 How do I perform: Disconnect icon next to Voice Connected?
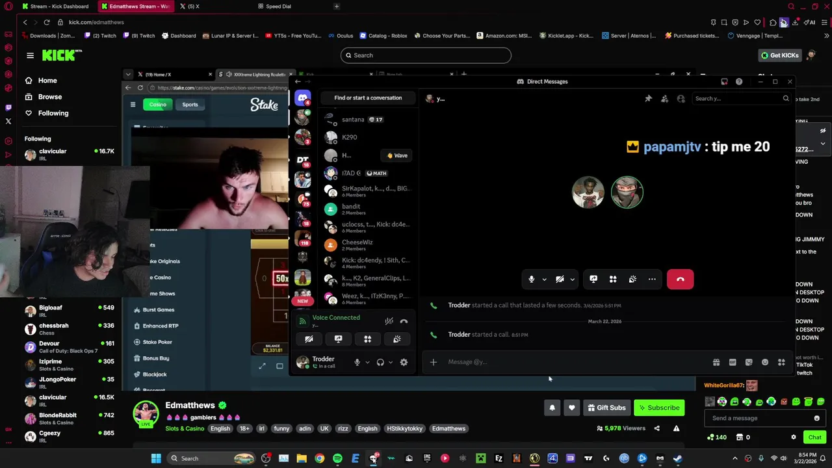404,321
